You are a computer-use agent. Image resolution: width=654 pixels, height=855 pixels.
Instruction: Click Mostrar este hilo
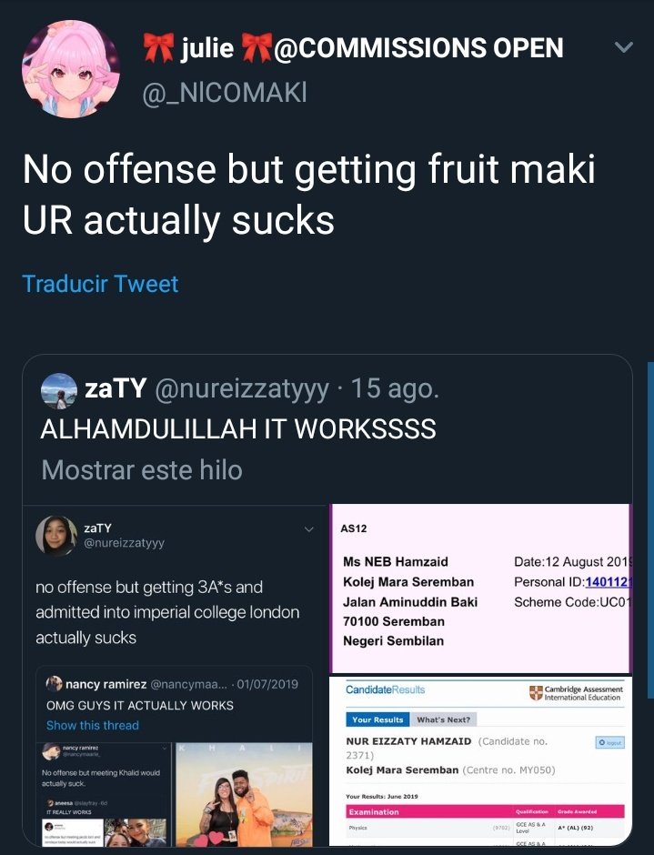click(142, 470)
